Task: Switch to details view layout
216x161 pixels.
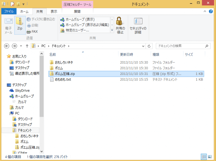Action: (x=204, y=157)
